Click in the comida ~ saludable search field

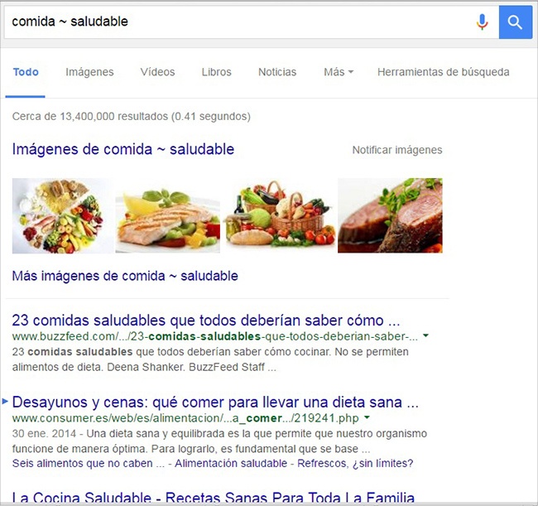240,22
